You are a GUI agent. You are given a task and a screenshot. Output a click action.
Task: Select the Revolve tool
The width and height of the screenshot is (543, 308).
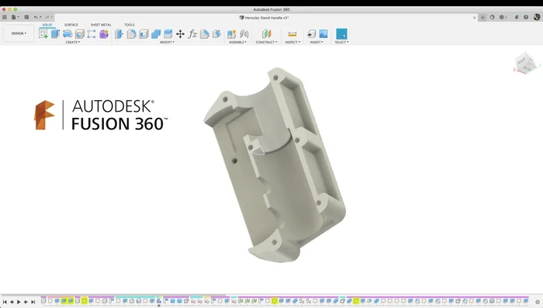coord(67,34)
